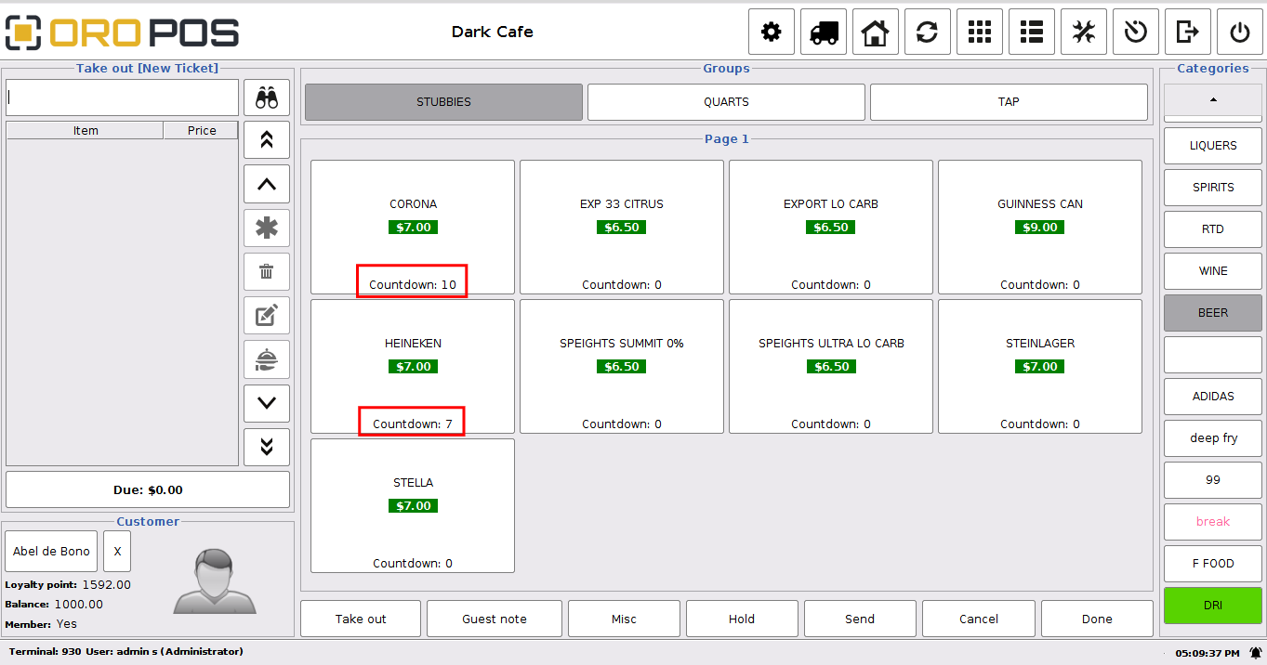Click the customer avatar picture

[x=215, y=581]
